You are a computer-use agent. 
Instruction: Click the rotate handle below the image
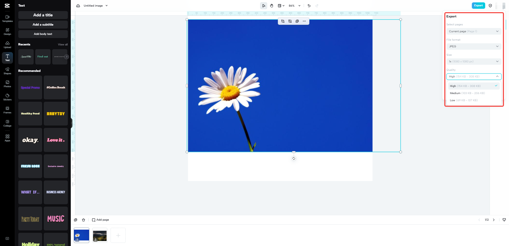pos(294,159)
